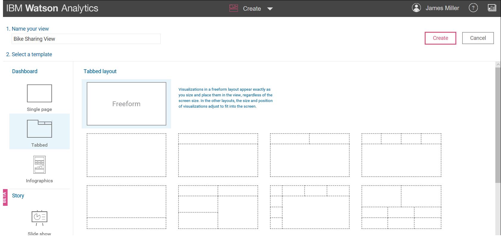Click the view name input field
Viewport: 501px width, 237px height.
point(86,39)
